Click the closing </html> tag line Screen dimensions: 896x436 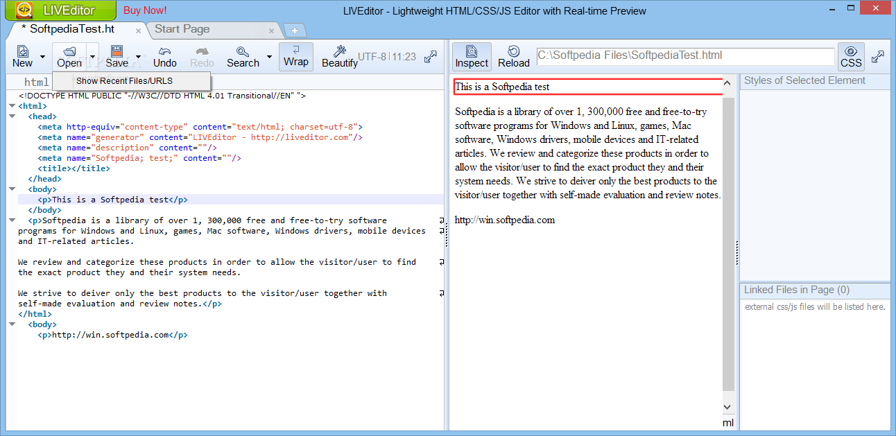[x=35, y=314]
